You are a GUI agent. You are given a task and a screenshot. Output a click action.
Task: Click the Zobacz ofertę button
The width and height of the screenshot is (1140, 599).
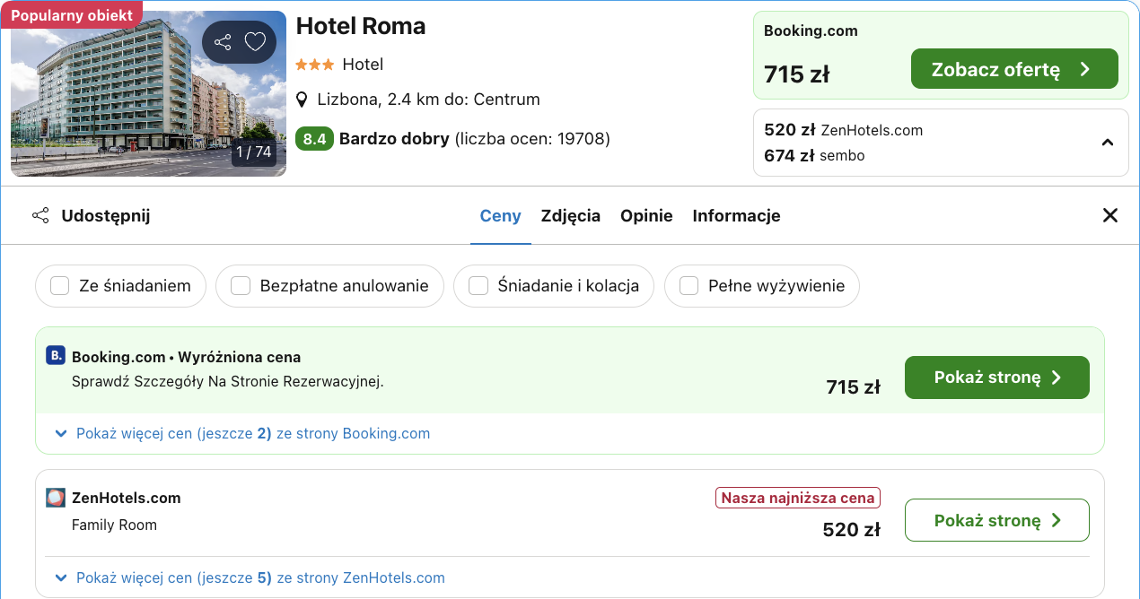(1014, 68)
